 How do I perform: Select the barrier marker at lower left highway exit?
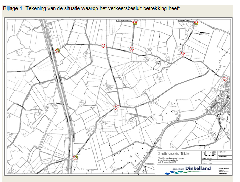(x=76, y=156)
